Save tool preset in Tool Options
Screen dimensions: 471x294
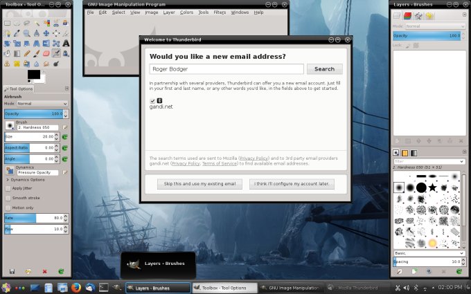12,271
